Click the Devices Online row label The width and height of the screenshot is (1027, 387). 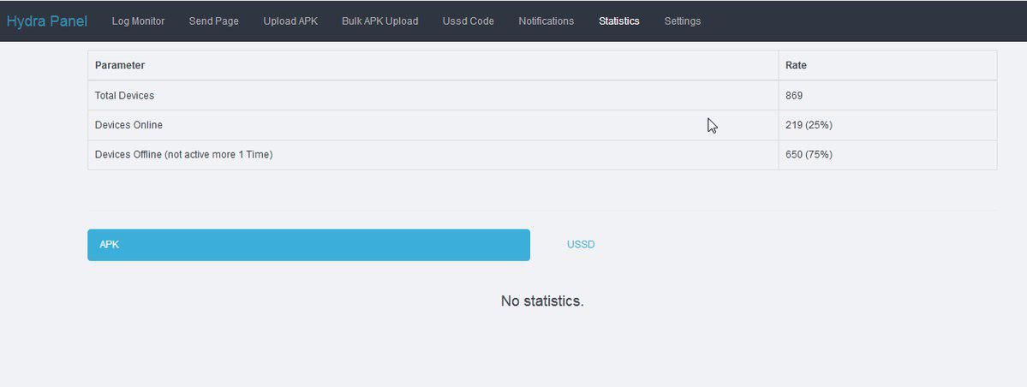click(128, 125)
